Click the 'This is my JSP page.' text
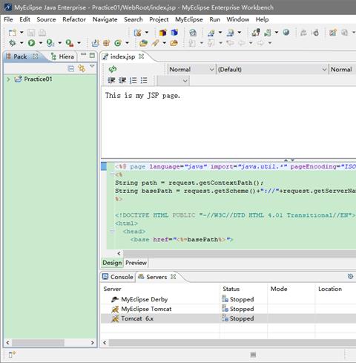 point(142,96)
